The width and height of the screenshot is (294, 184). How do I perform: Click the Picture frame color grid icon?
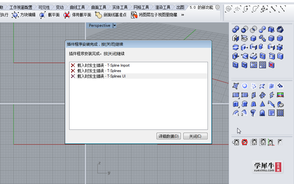click(x=280, y=95)
